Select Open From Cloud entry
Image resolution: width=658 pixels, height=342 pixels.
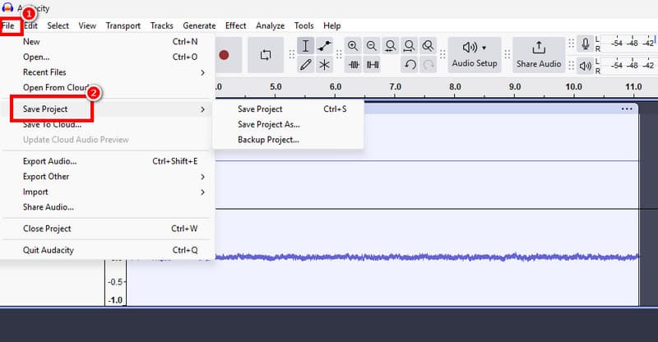click(107, 87)
